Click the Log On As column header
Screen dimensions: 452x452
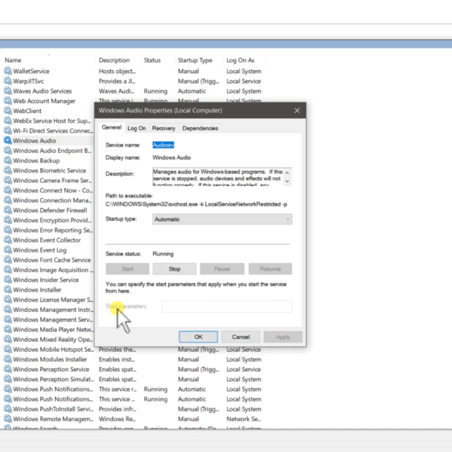(x=240, y=60)
